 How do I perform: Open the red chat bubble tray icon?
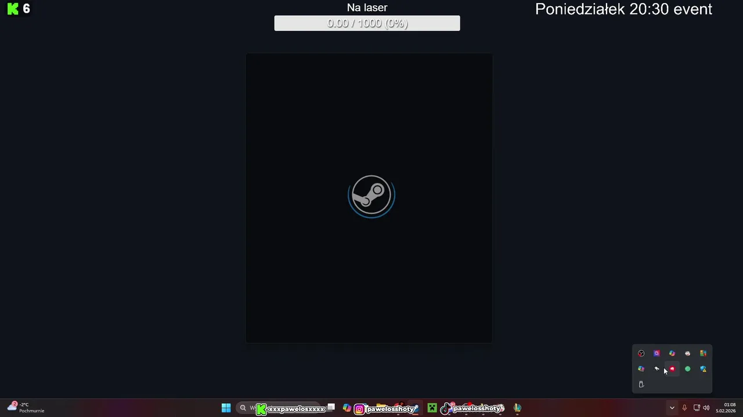[672, 369]
